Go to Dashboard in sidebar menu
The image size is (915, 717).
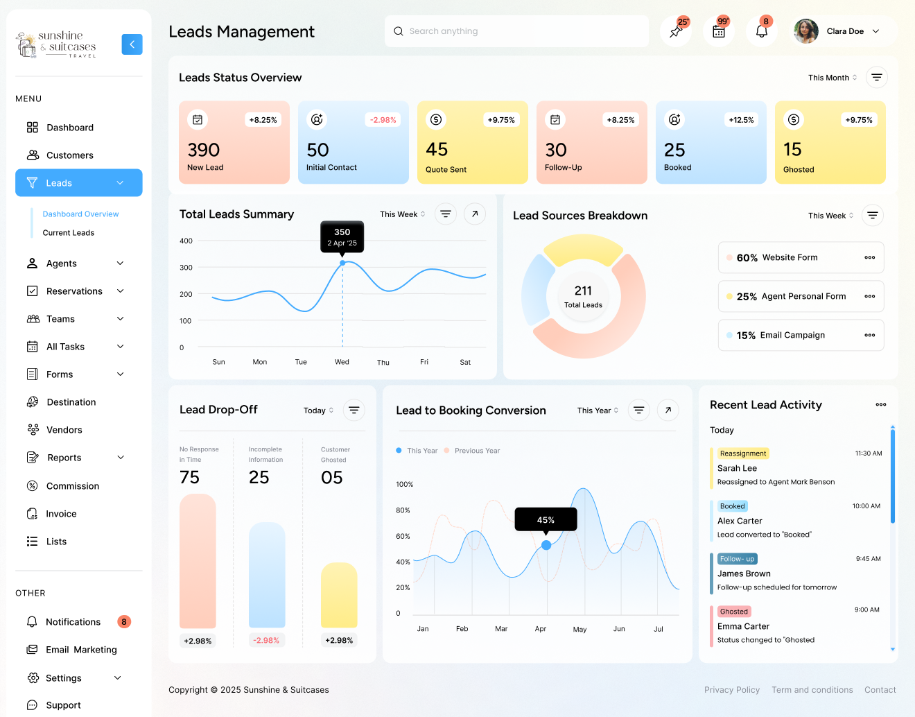(69, 128)
